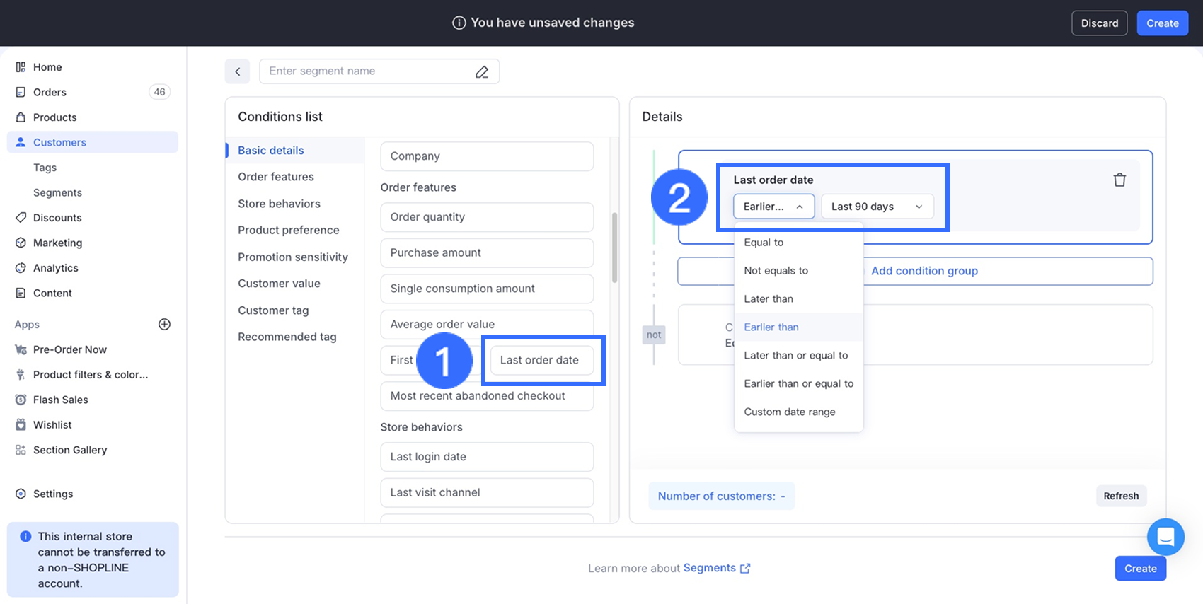
Task: Discard the unsaved changes
Action: (x=1099, y=23)
